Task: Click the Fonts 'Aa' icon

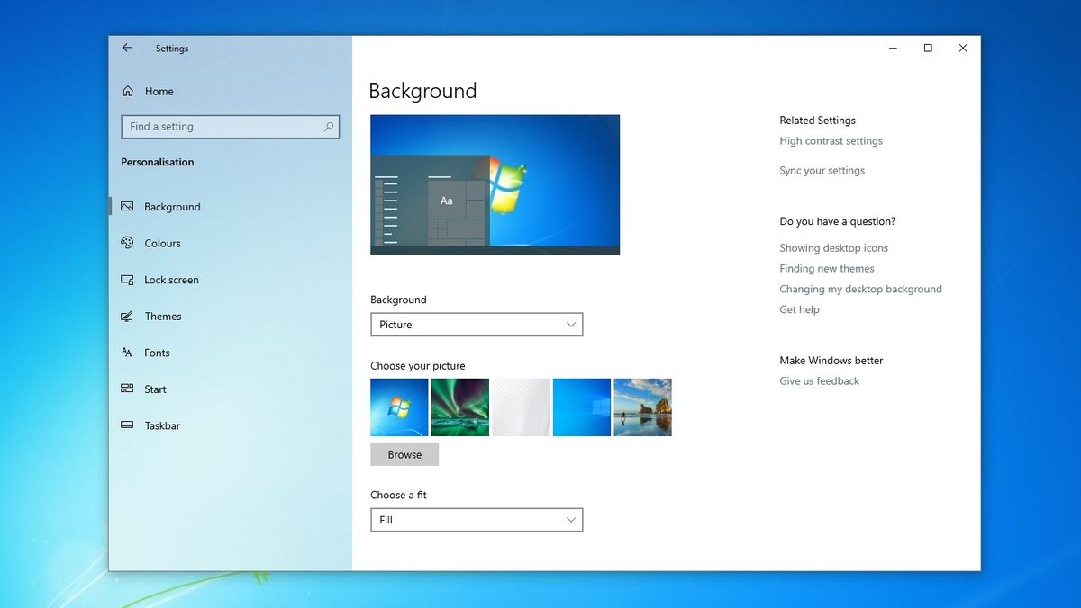Action: (x=127, y=353)
